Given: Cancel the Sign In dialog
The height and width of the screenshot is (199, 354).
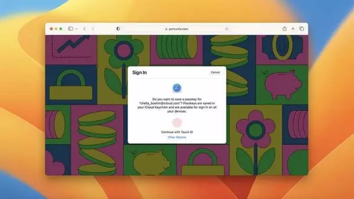Looking at the screenshot, I should [215, 72].
